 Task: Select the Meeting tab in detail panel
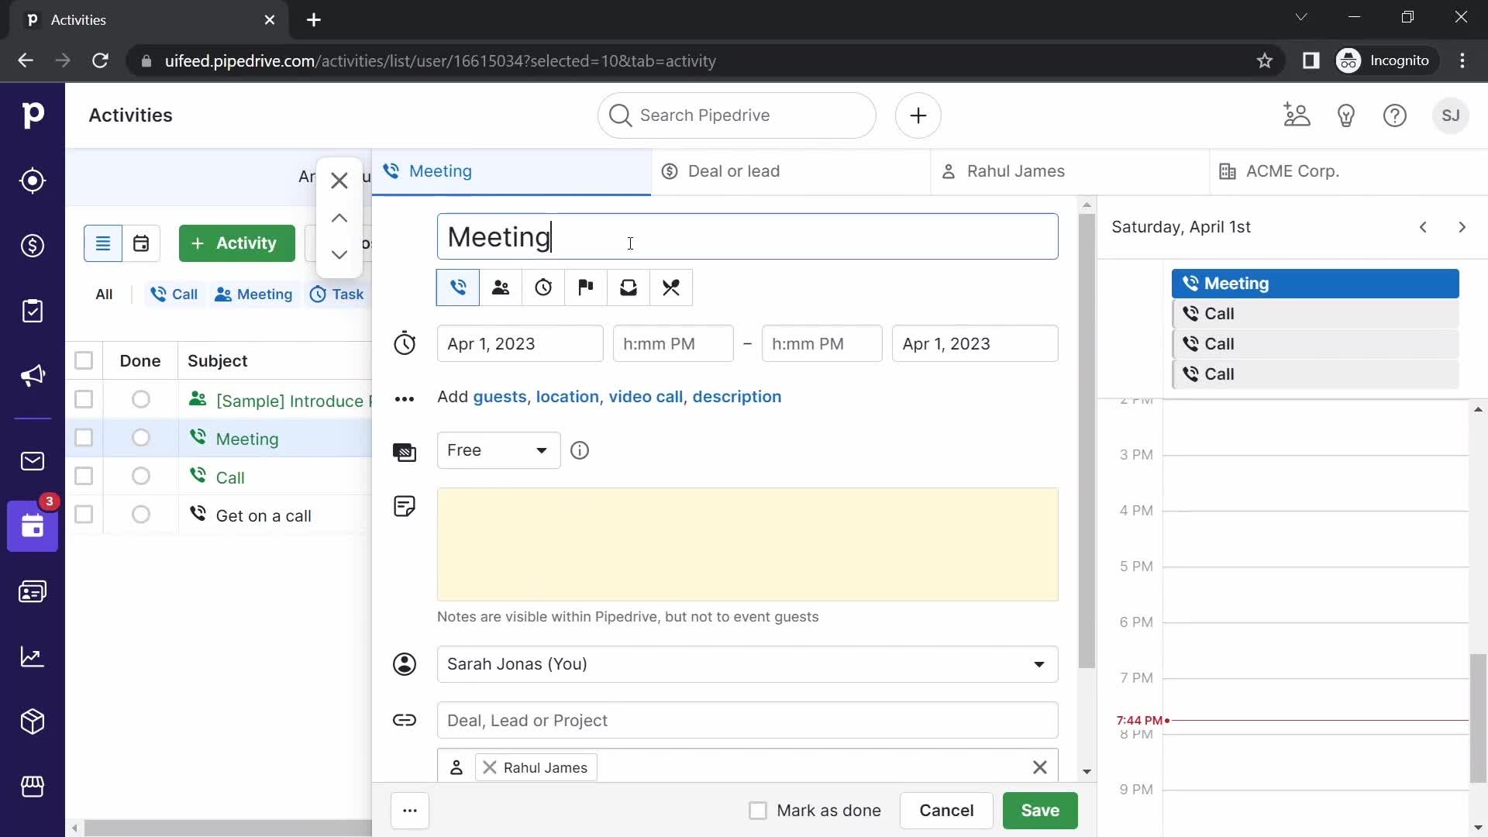511,171
